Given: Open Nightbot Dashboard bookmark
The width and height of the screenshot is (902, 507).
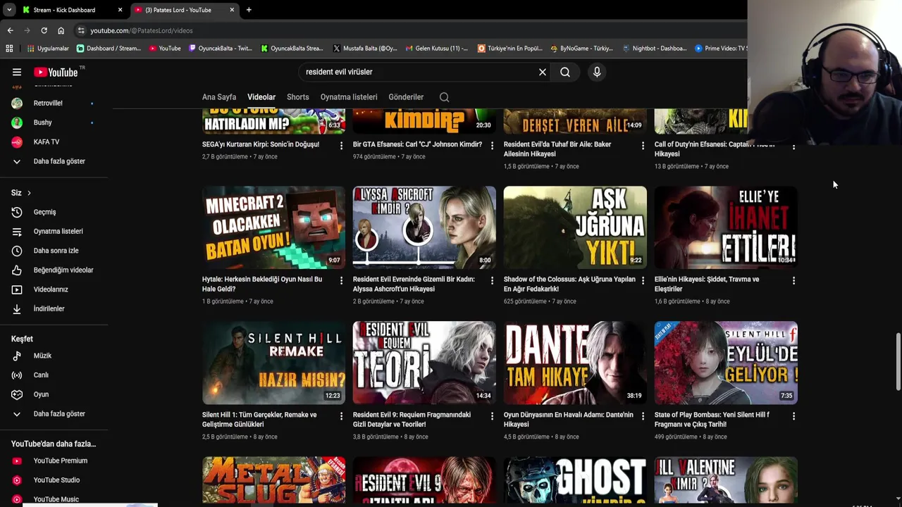Looking at the screenshot, I should pyautogui.click(x=655, y=49).
